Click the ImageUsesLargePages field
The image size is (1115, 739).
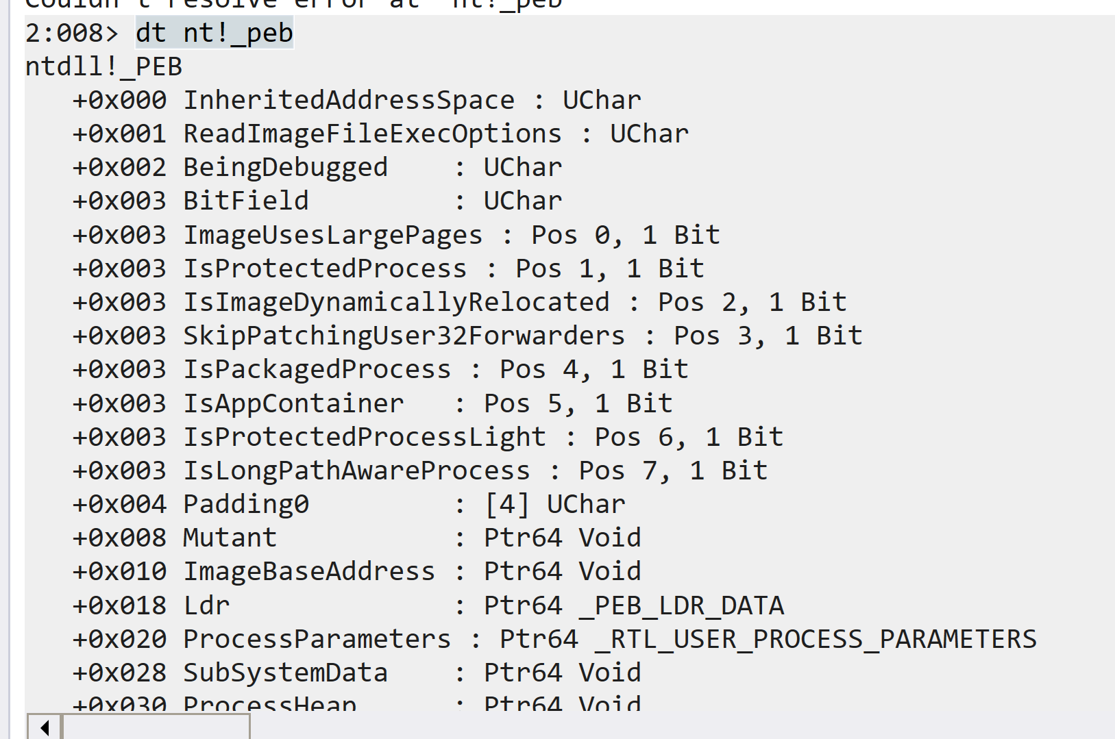pos(333,235)
